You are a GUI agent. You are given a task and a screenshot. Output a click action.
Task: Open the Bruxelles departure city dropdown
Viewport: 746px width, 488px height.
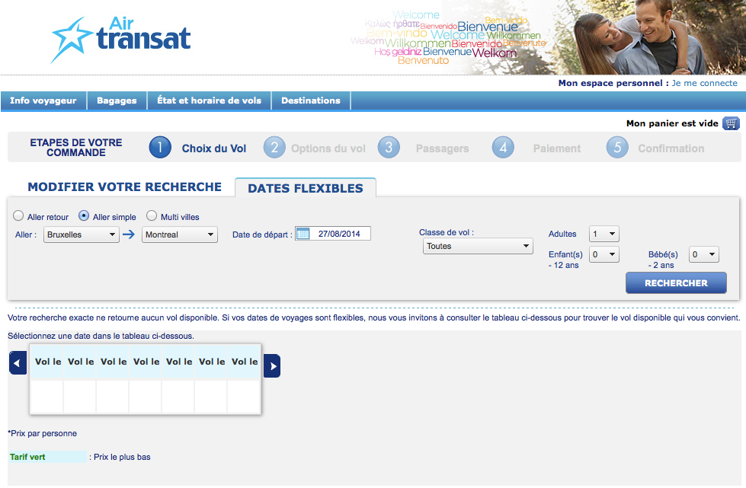[x=81, y=235]
